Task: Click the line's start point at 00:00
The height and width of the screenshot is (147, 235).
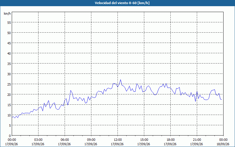Action: (12, 117)
